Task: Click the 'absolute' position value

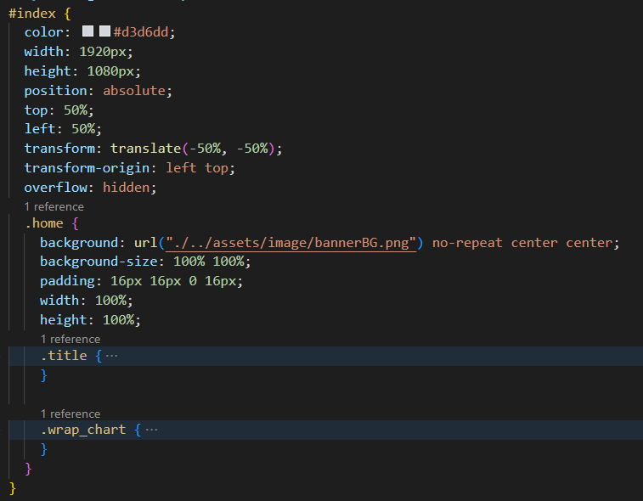Action: point(134,91)
